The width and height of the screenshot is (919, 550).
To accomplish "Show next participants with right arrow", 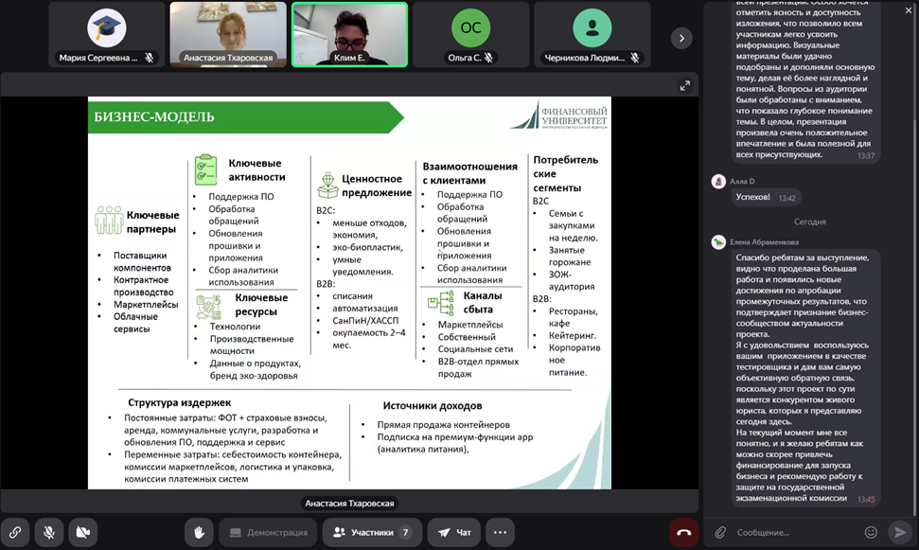I will (681, 38).
